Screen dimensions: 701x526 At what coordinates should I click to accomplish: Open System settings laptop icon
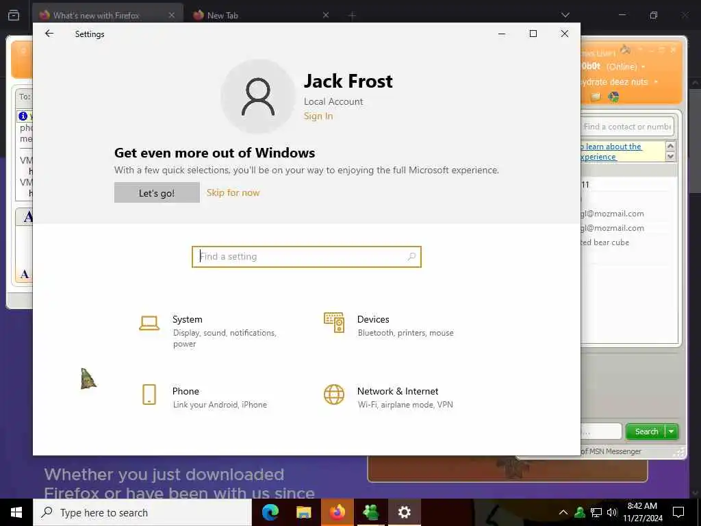pos(149,323)
